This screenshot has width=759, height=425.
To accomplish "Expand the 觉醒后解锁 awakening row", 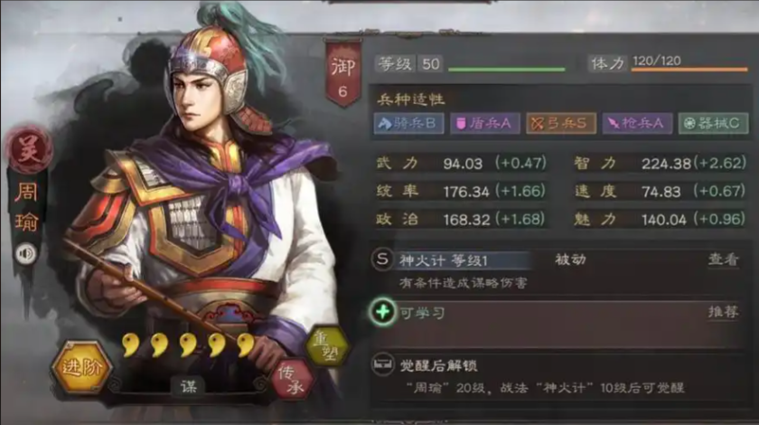I will click(x=558, y=377).
